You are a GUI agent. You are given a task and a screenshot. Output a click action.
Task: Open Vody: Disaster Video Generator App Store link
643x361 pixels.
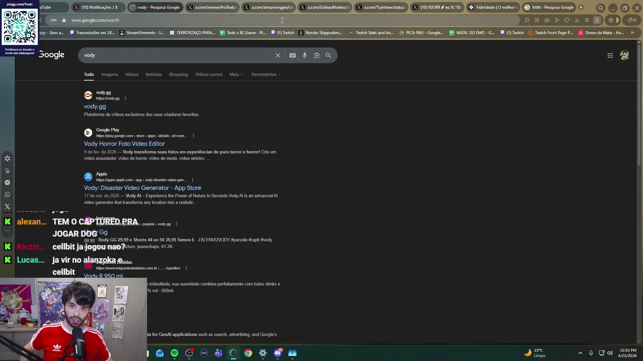[142, 188]
